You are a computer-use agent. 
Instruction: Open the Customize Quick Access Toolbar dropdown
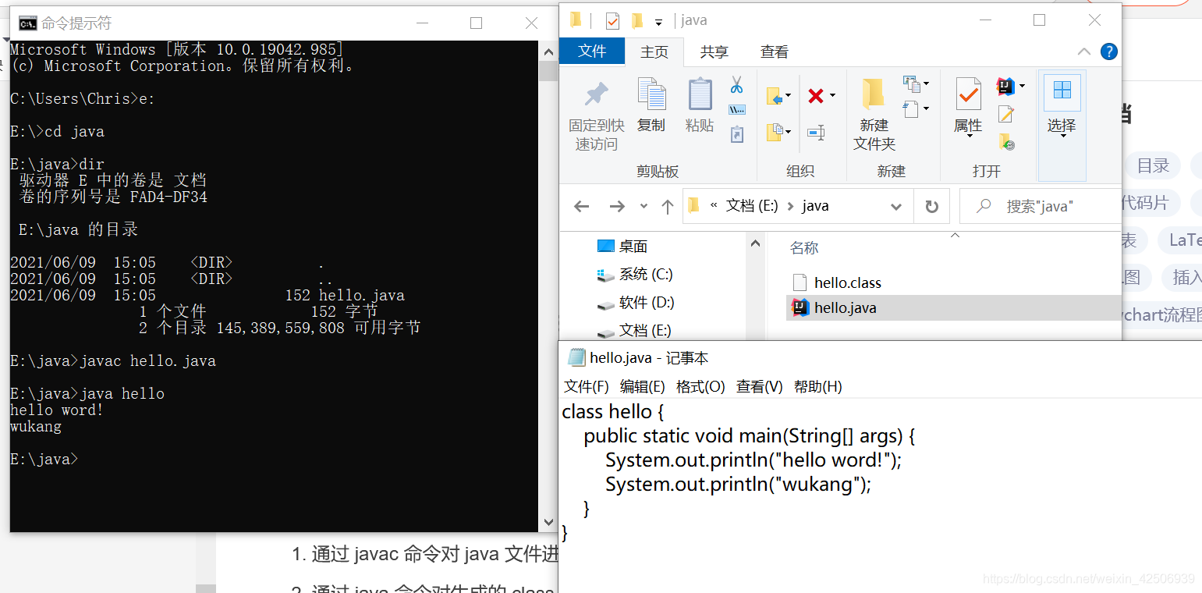pos(658,22)
